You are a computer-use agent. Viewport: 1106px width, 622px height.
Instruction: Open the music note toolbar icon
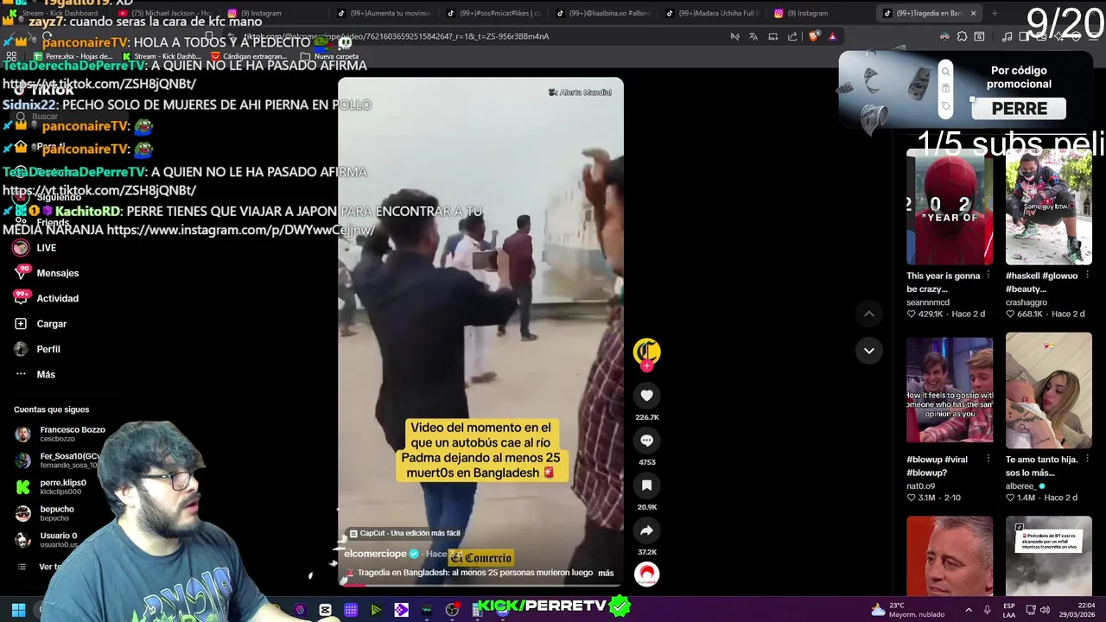pos(1007,36)
